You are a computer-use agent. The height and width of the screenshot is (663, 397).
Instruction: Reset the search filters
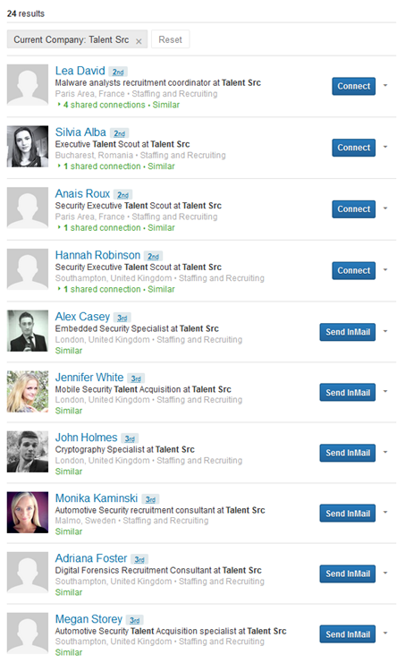click(x=170, y=39)
